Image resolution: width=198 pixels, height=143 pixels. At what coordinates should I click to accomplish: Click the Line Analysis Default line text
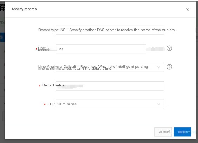93,67
